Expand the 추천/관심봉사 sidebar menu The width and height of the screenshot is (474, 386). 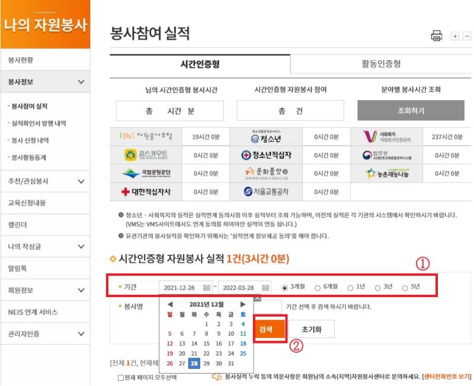pyautogui.click(x=81, y=181)
